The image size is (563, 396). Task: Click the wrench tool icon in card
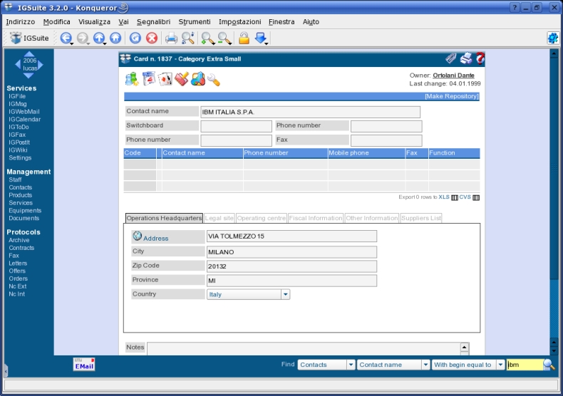click(213, 80)
